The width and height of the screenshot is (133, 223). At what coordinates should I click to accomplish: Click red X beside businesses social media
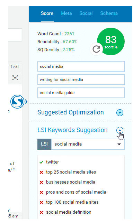[41, 182]
